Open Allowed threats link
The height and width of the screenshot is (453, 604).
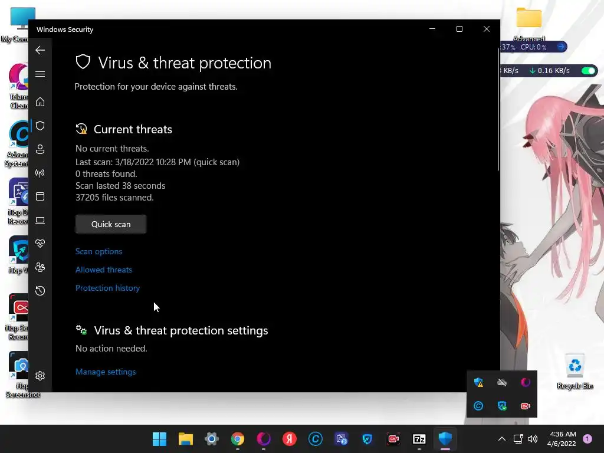[x=104, y=270]
